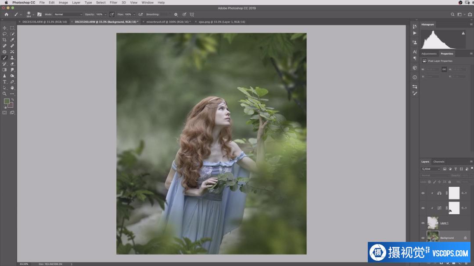The image size is (474, 266).
Task: Click the histogram warning triangle
Action: (x=463, y=33)
